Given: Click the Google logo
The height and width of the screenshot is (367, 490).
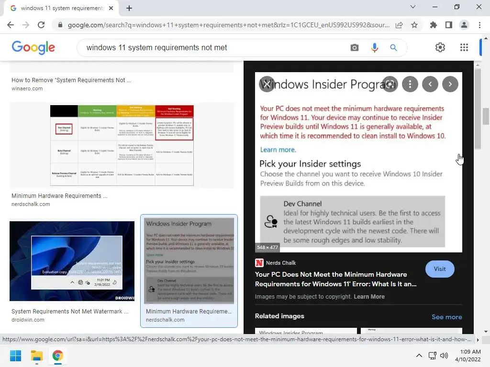Looking at the screenshot, I should pos(33,47).
